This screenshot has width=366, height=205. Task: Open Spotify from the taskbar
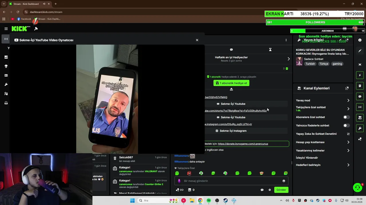coord(209,200)
